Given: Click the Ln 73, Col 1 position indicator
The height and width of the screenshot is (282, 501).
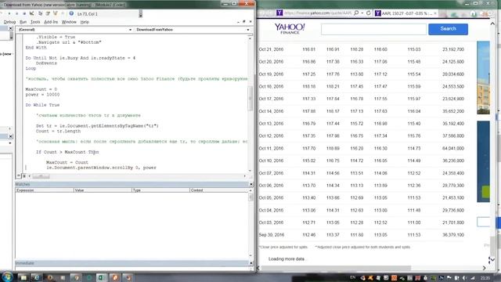Looking at the screenshot, I should (x=88, y=14).
